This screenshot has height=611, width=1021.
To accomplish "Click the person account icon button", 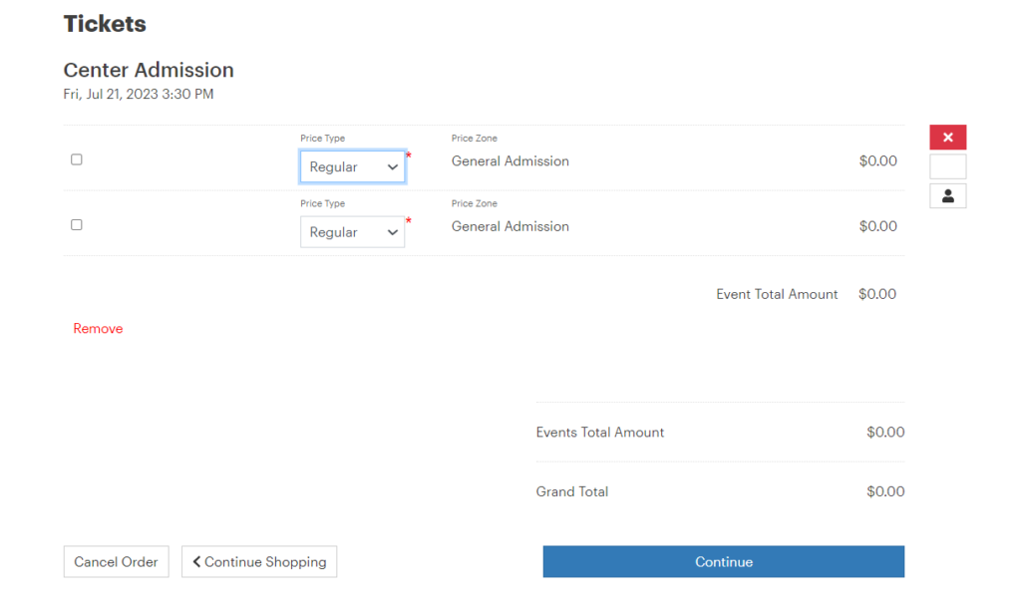I will click(947, 196).
